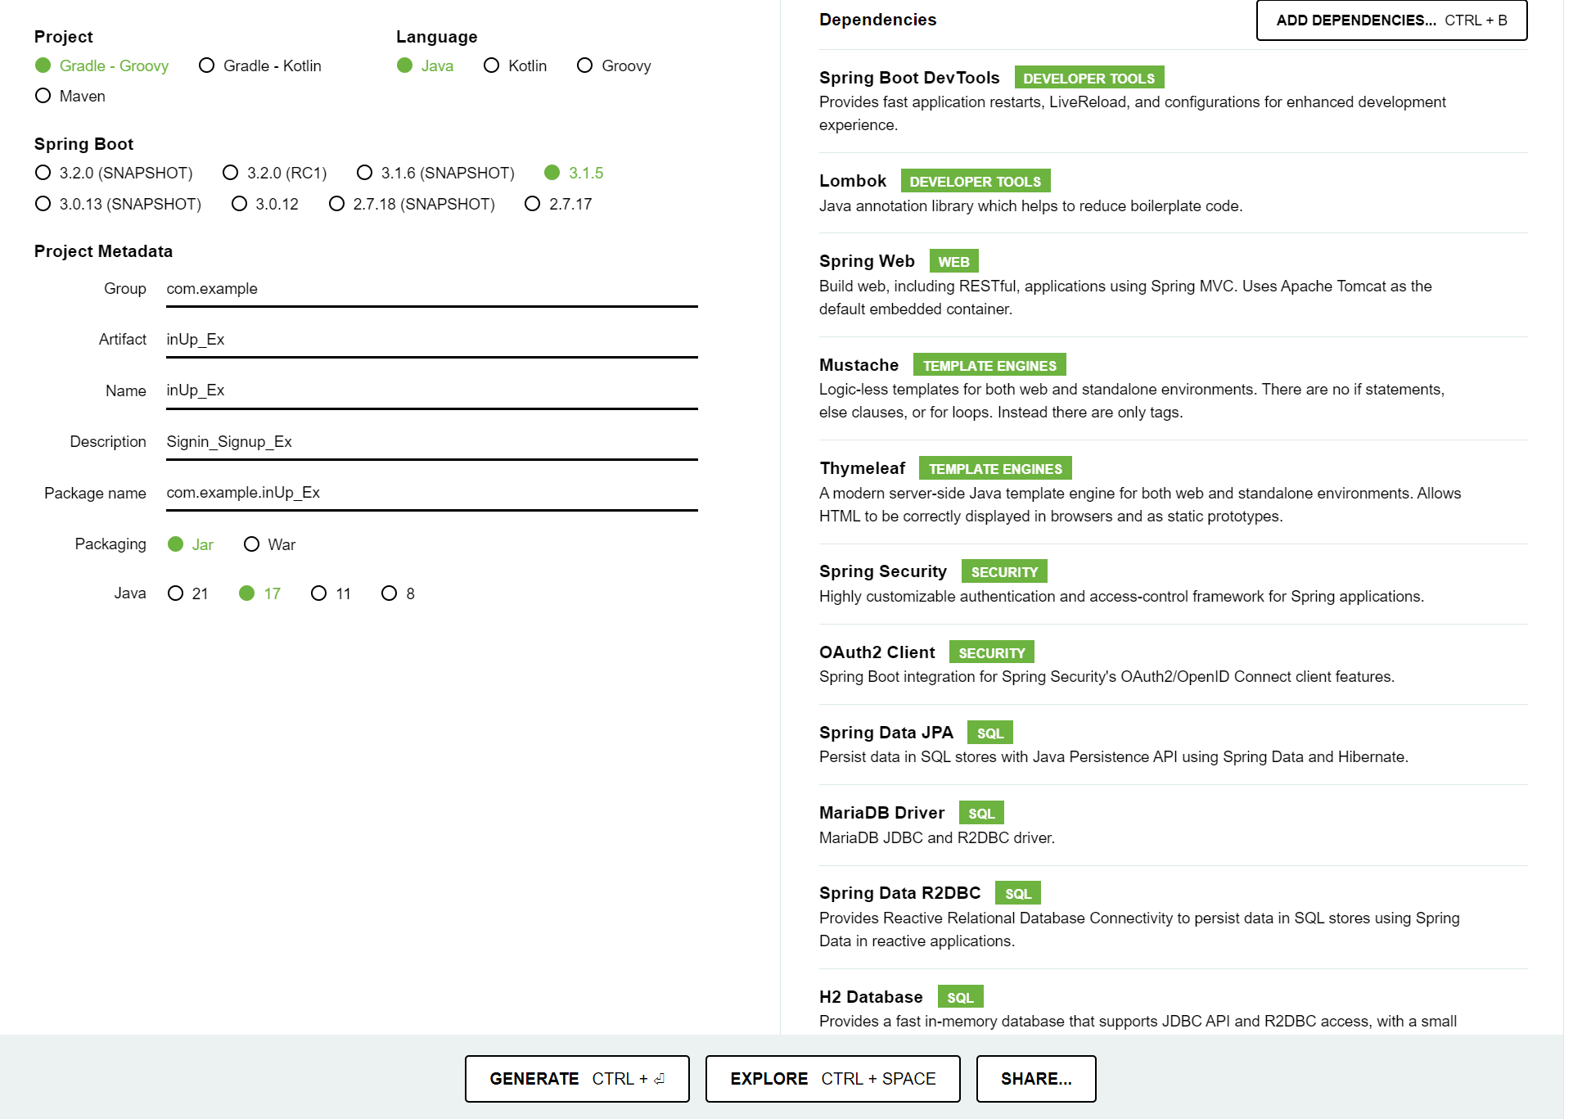Focus the Package name field

pyautogui.click(x=431, y=493)
